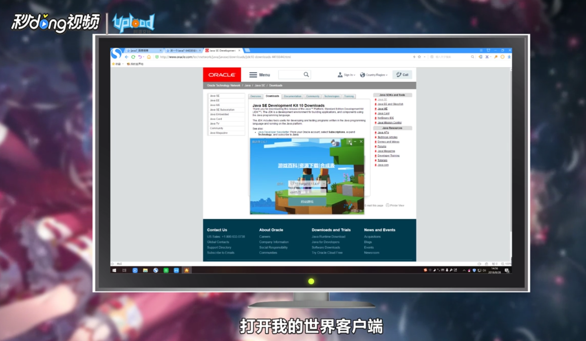
Task: Click browser reload icon
Action: pyautogui.click(x=133, y=57)
